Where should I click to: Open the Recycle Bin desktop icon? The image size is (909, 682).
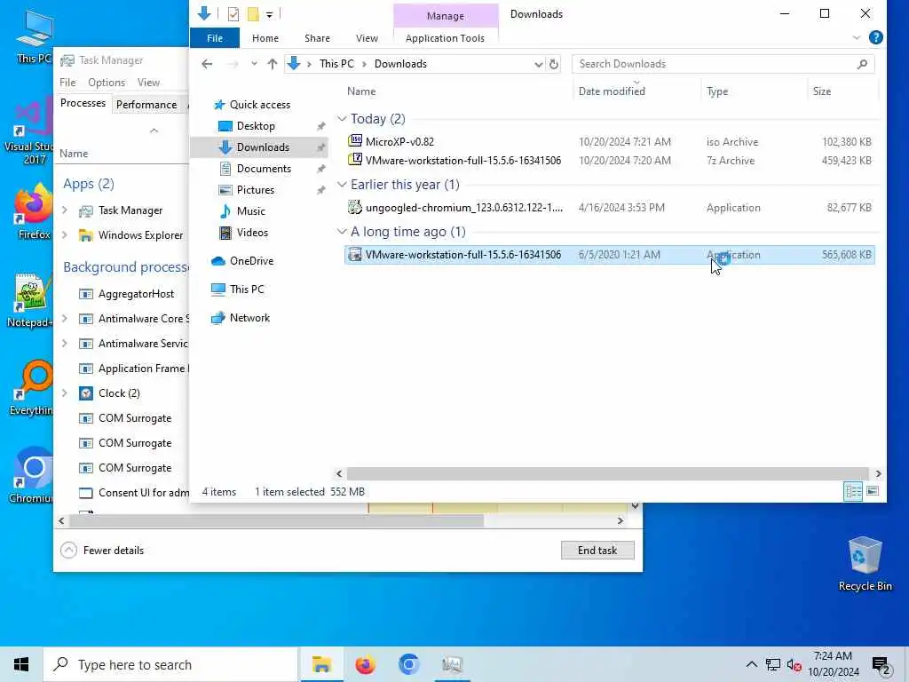tap(865, 564)
